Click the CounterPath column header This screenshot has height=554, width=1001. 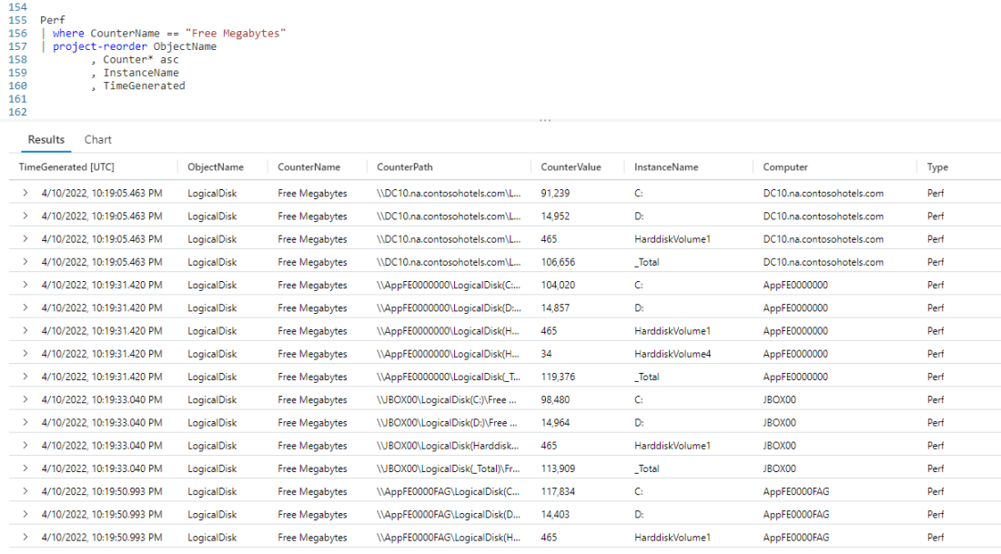pyautogui.click(x=405, y=167)
